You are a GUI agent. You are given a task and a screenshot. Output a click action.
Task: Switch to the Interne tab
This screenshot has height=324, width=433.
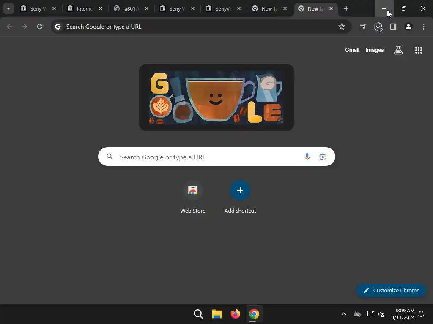coord(85,8)
